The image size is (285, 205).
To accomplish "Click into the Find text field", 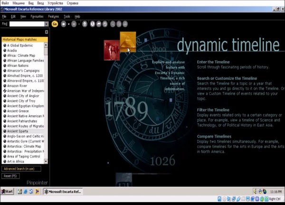I will pyautogui.click(x=27, y=24).
